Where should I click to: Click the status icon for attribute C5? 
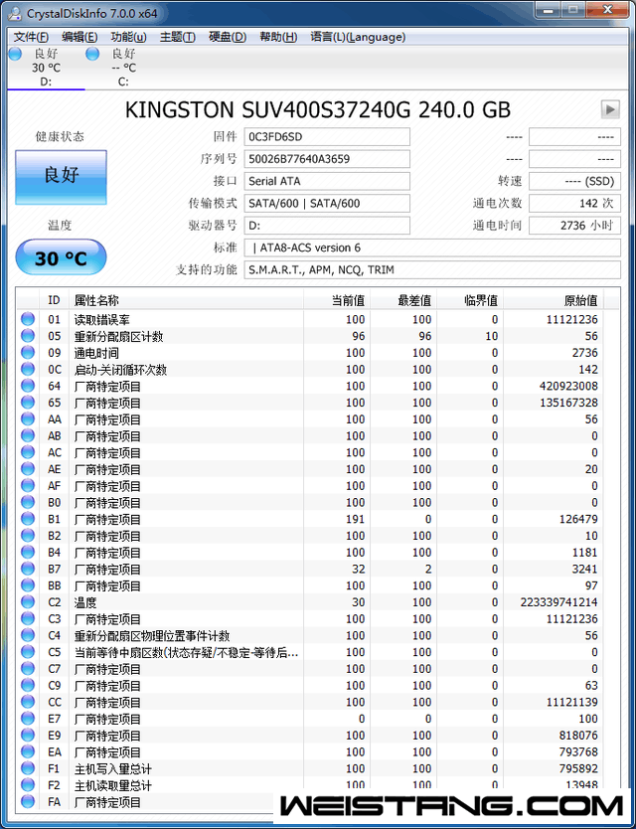(28, 652)
